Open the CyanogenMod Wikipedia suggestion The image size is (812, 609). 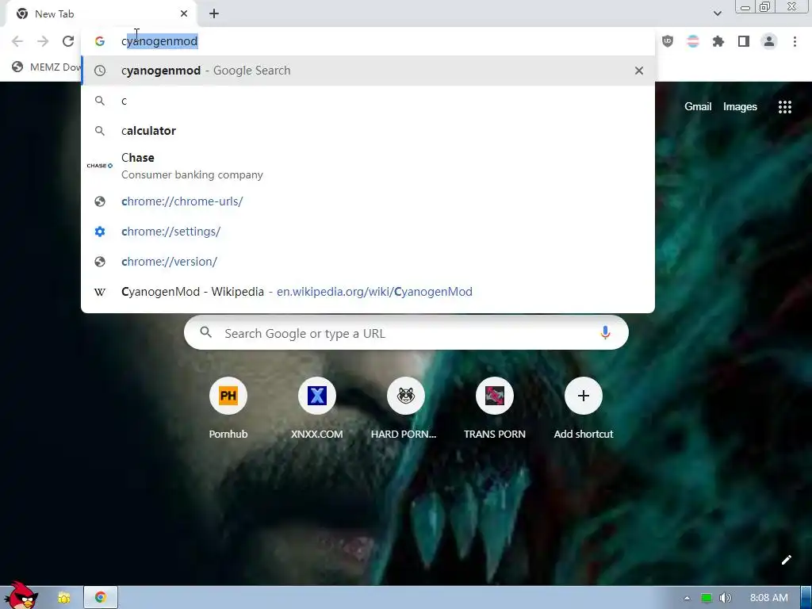pyautogui.click(x=368, y=292)
